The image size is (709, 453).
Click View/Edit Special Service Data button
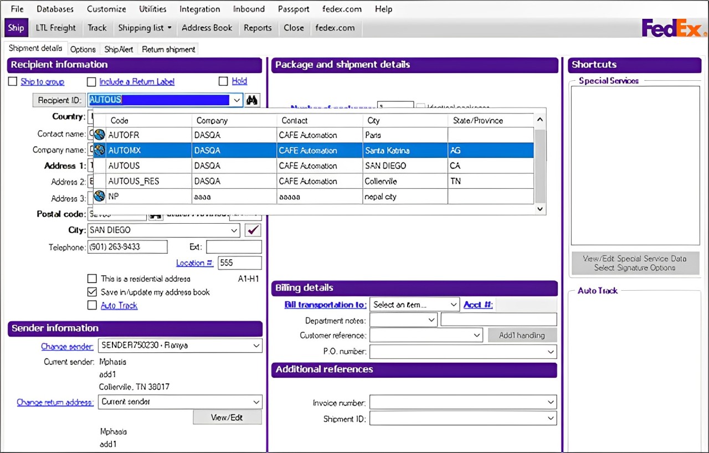coord(635,263)
